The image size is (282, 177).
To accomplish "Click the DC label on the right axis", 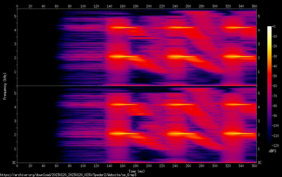I will pyautogui.click(x=260, y=163).
